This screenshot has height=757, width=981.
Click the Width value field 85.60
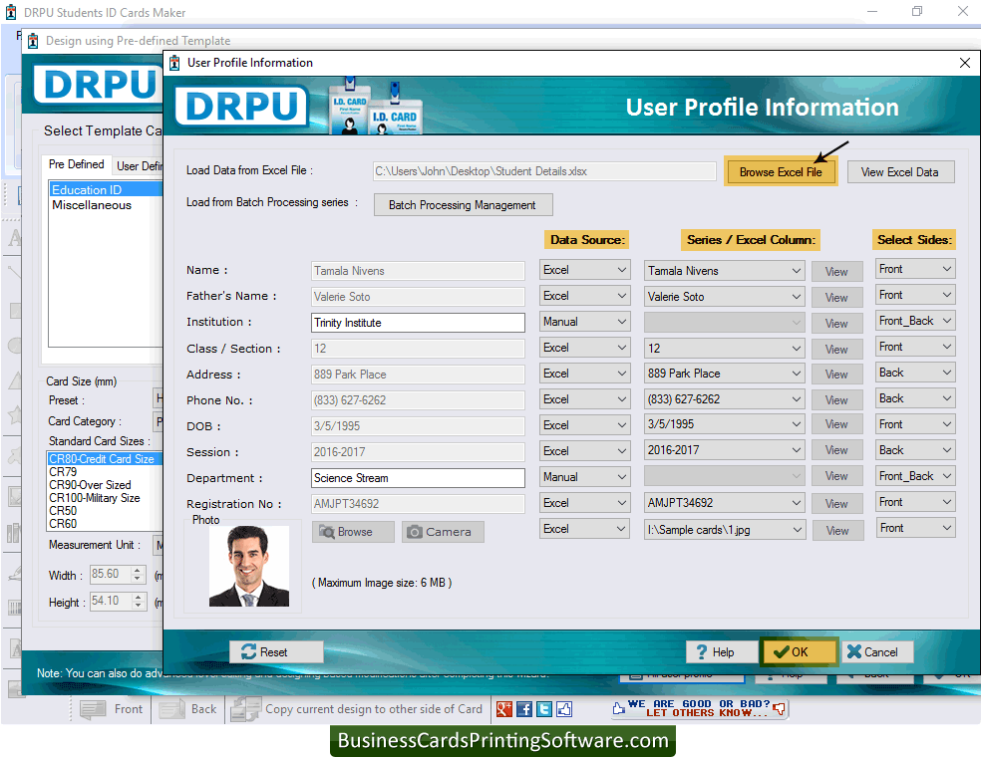[x=110, y=574]
